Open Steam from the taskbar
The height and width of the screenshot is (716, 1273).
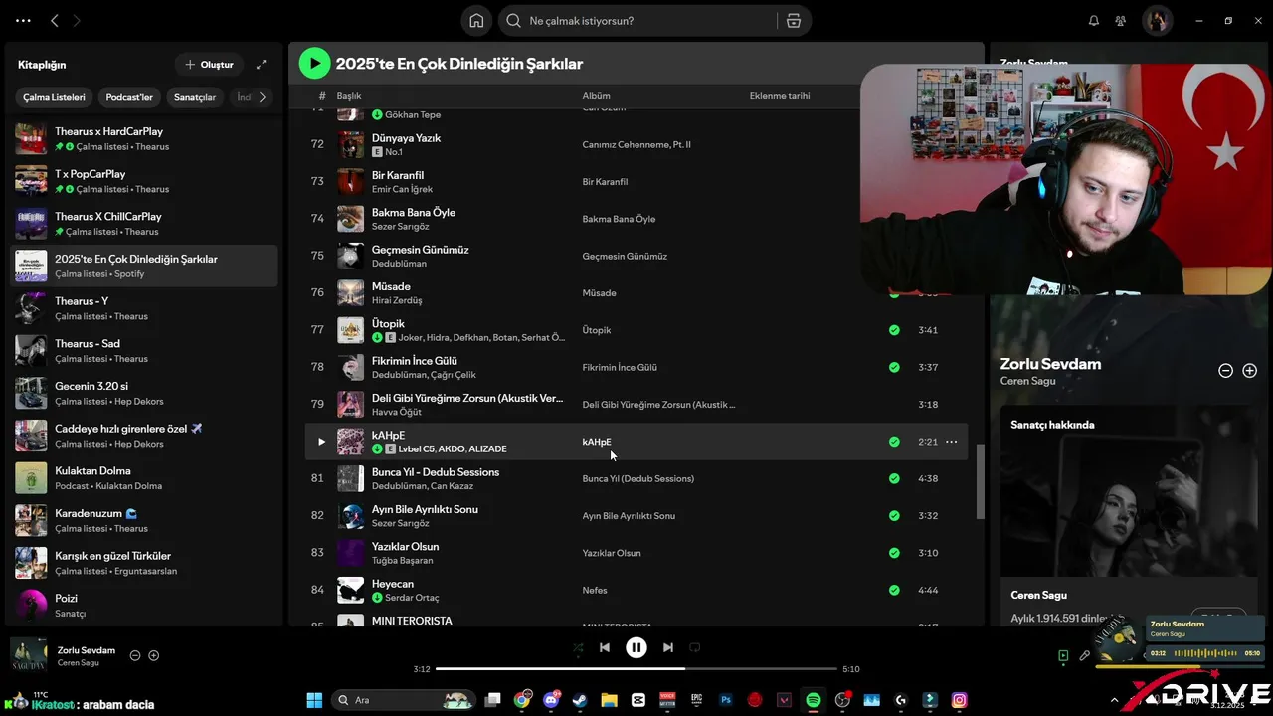click(x=580, y=700)
